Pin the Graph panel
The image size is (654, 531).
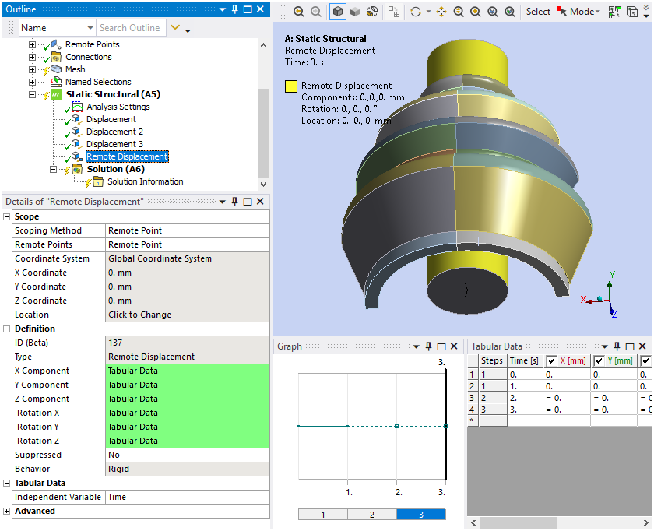point(428,346)
